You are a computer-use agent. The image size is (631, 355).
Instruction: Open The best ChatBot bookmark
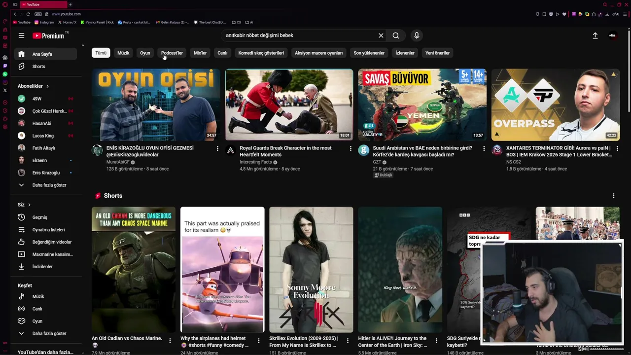[x=210, y=22]
